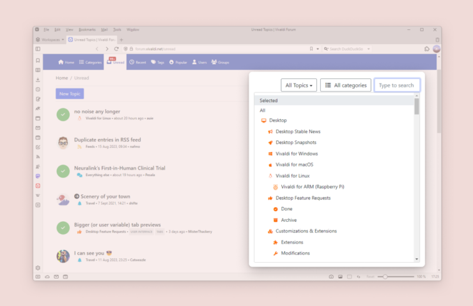Deselect the Neuralink topic checkmark
The height and width of the screenshot is (306, 473).
pyautogui.click(x=63, y=171)
